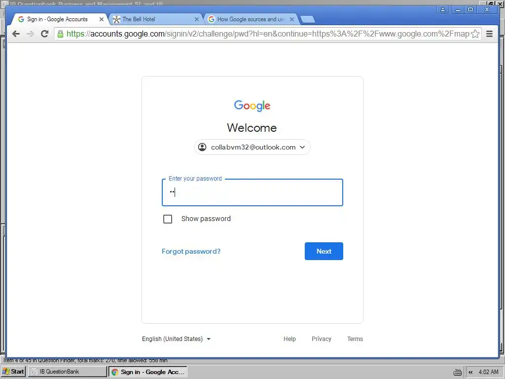Click the 4:02 AM system clock

(x=489, y=372)
